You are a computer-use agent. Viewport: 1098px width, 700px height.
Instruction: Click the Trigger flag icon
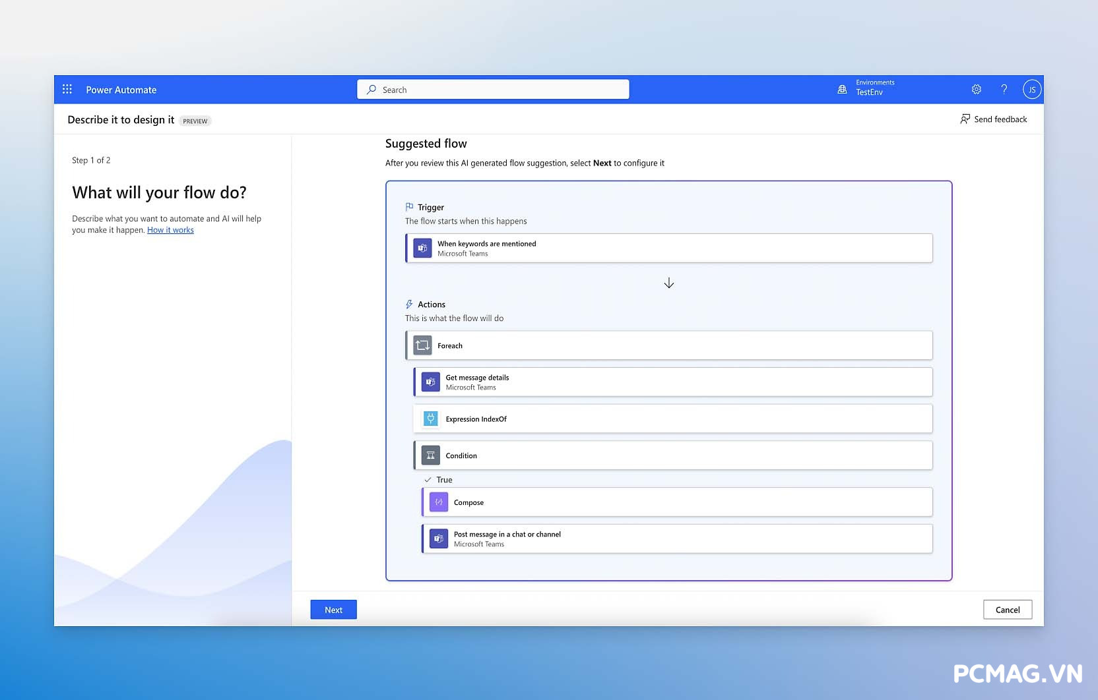tap(409, 206)
